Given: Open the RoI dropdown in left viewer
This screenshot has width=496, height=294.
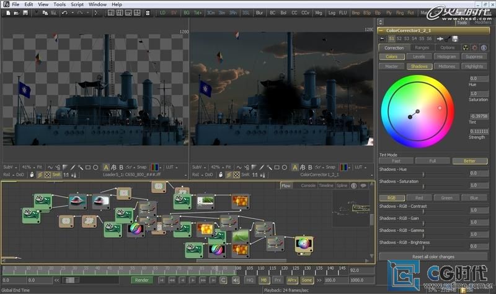Looking at the screenshot, I should [x=8, y=175].
